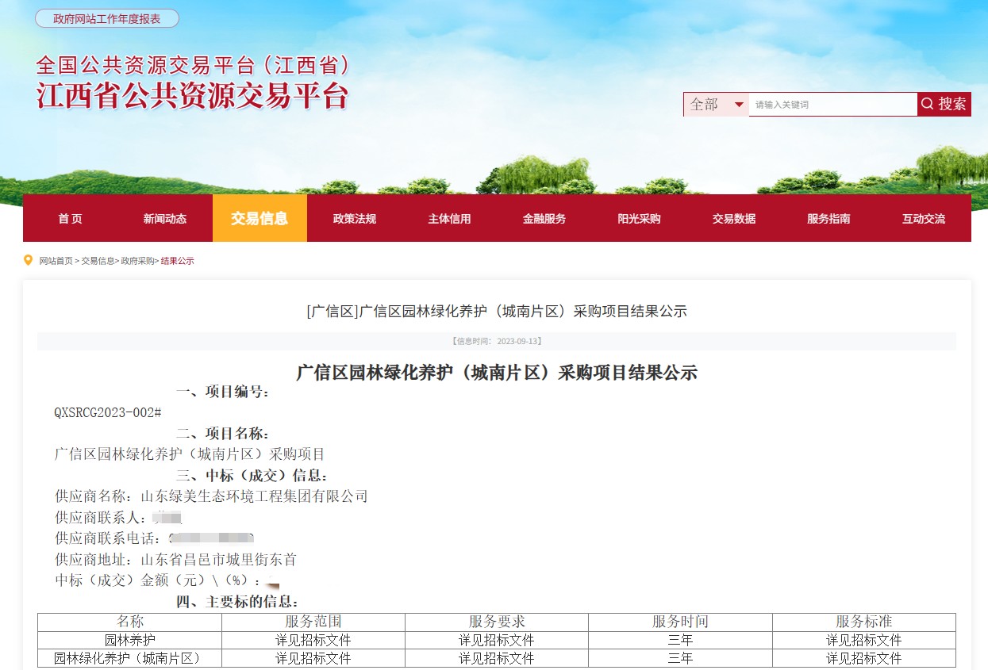Open the 新闻动态 menu item
Screen dimensions: 988x670
tap(165, 219)
